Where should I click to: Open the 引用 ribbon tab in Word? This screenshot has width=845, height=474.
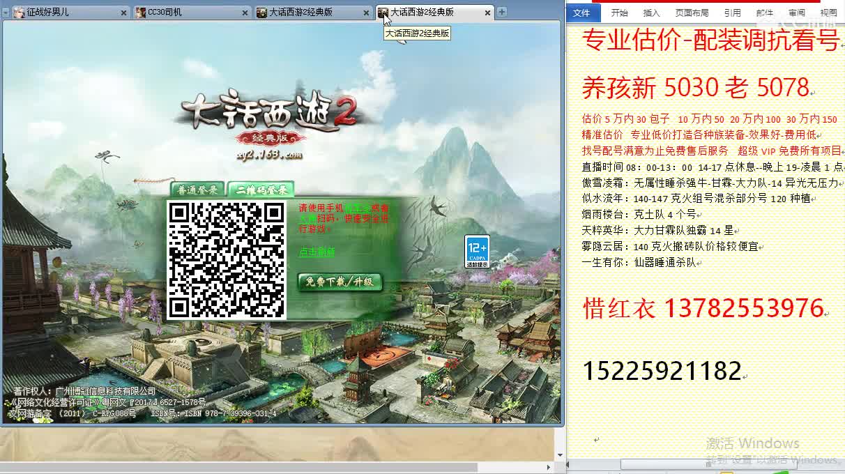click(x=732, y=13)
